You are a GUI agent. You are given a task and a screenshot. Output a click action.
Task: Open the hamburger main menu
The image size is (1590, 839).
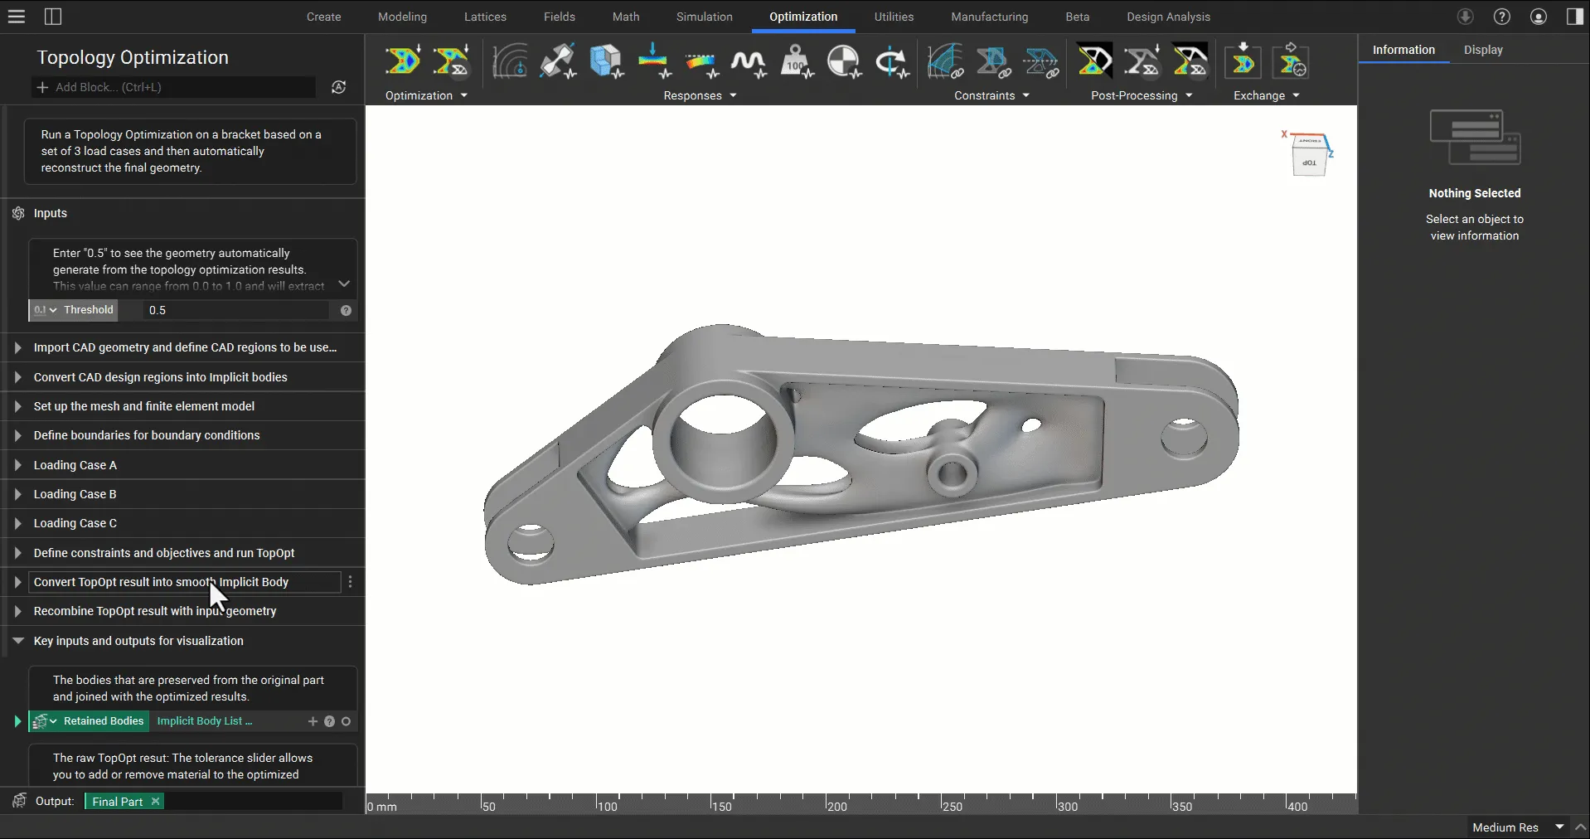[17, 17]
